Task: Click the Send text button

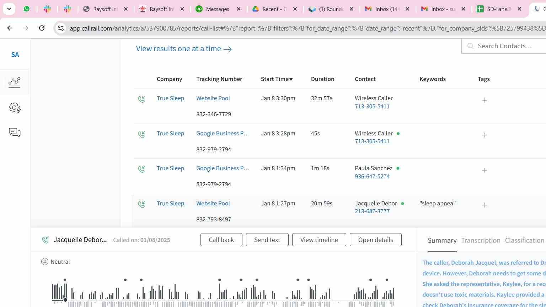Action: click(267, 240)
